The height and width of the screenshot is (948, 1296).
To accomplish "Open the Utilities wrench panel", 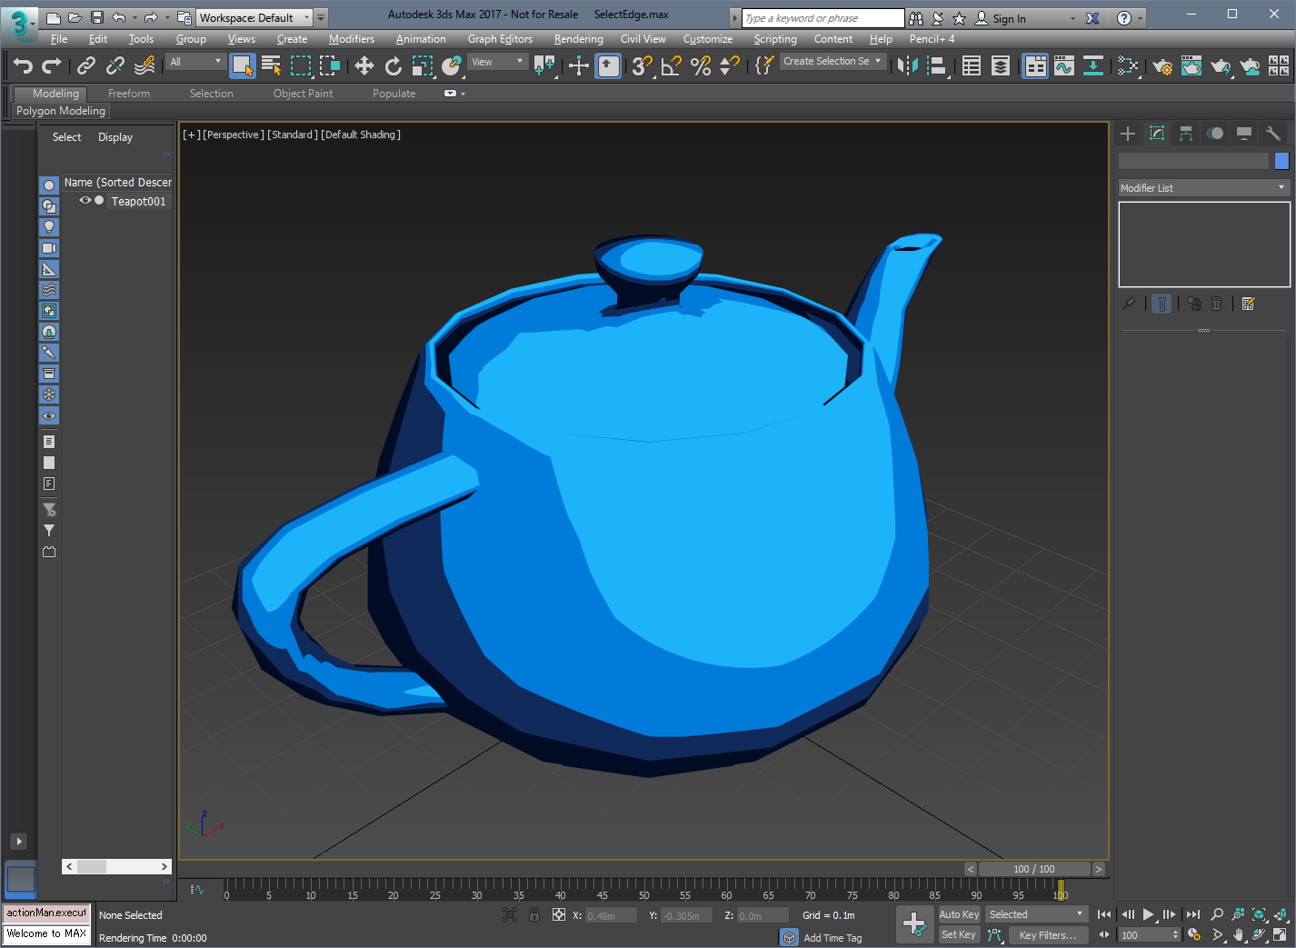I will coord(1273,134).
